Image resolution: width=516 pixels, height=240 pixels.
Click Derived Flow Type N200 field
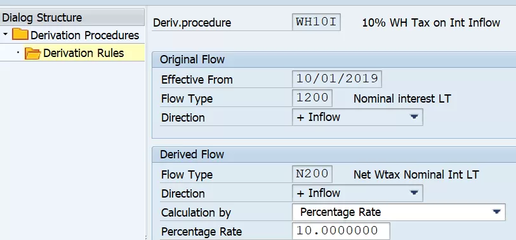tap(312, 174)
